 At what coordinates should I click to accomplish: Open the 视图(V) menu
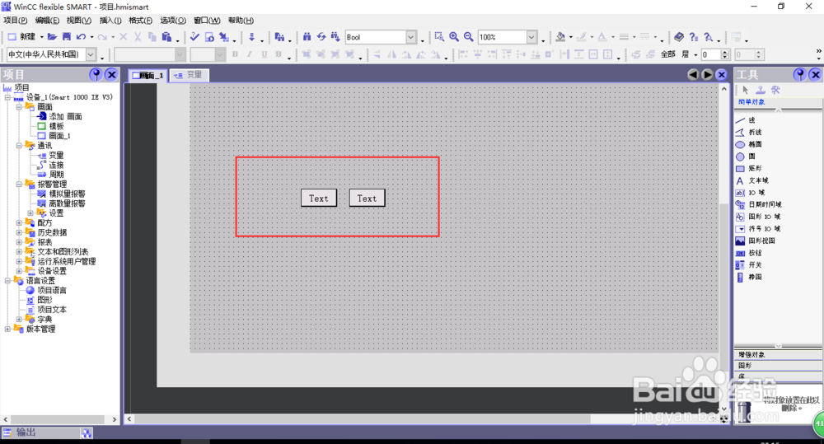[79, 21]
